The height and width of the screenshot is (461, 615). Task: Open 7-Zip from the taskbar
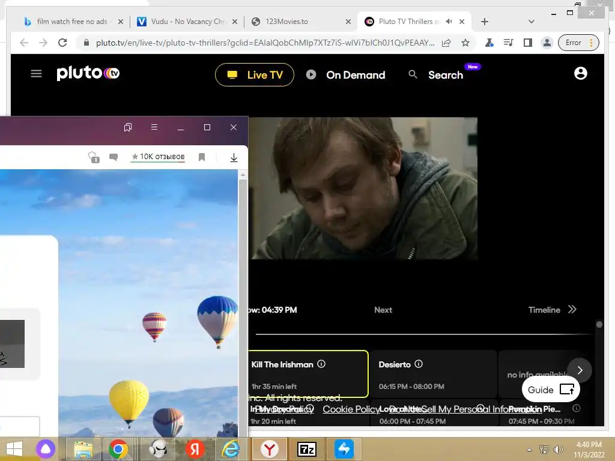click(x=307, y=449)
